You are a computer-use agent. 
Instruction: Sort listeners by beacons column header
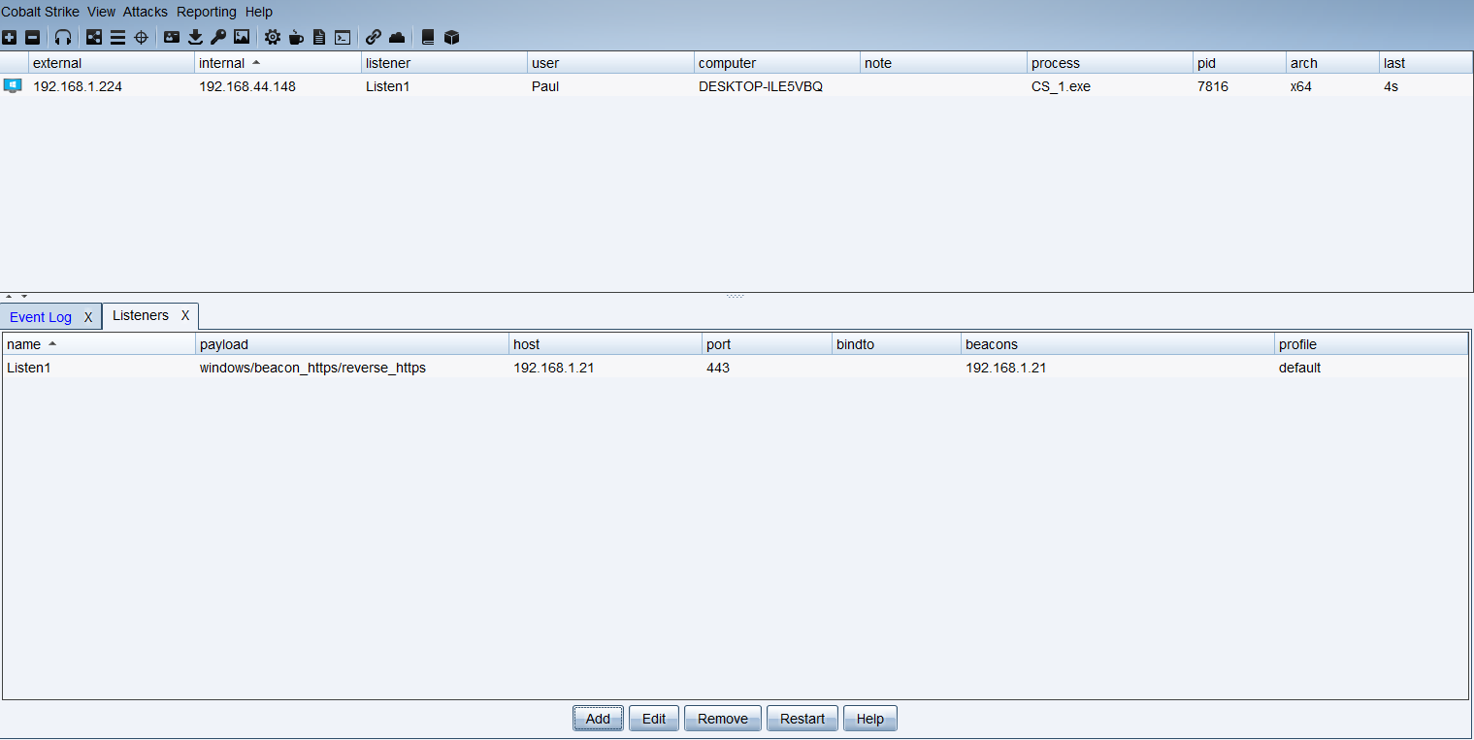pyautogui.click(x=1118, y=344)
